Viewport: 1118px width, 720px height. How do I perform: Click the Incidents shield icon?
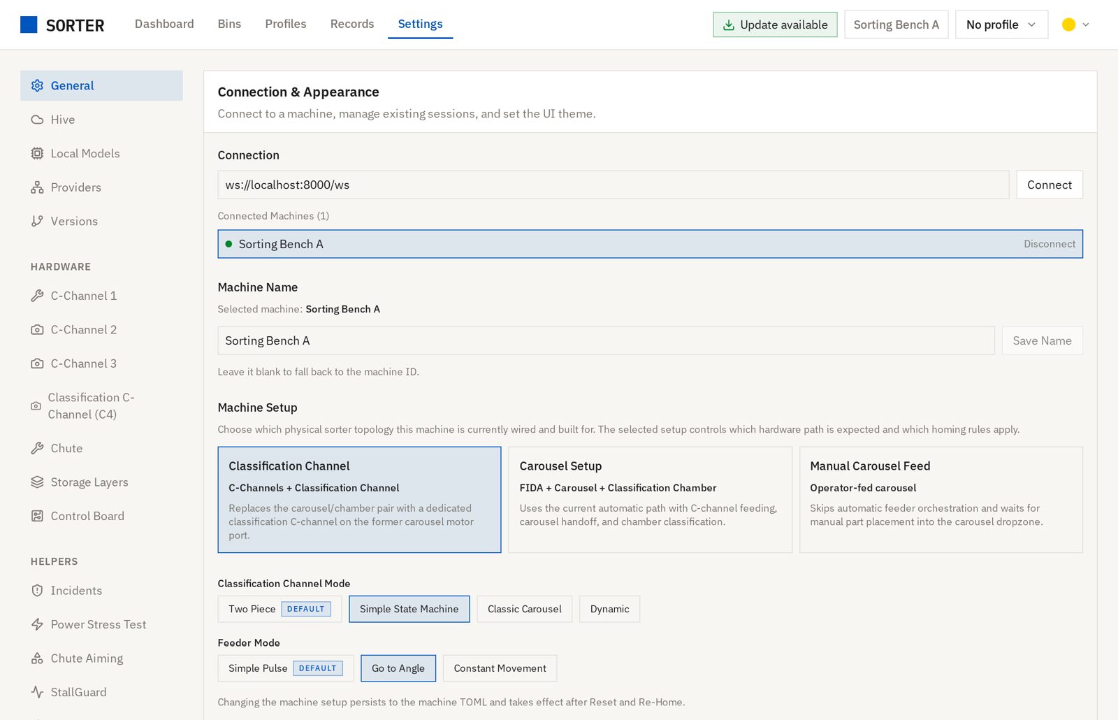[37, 591]
